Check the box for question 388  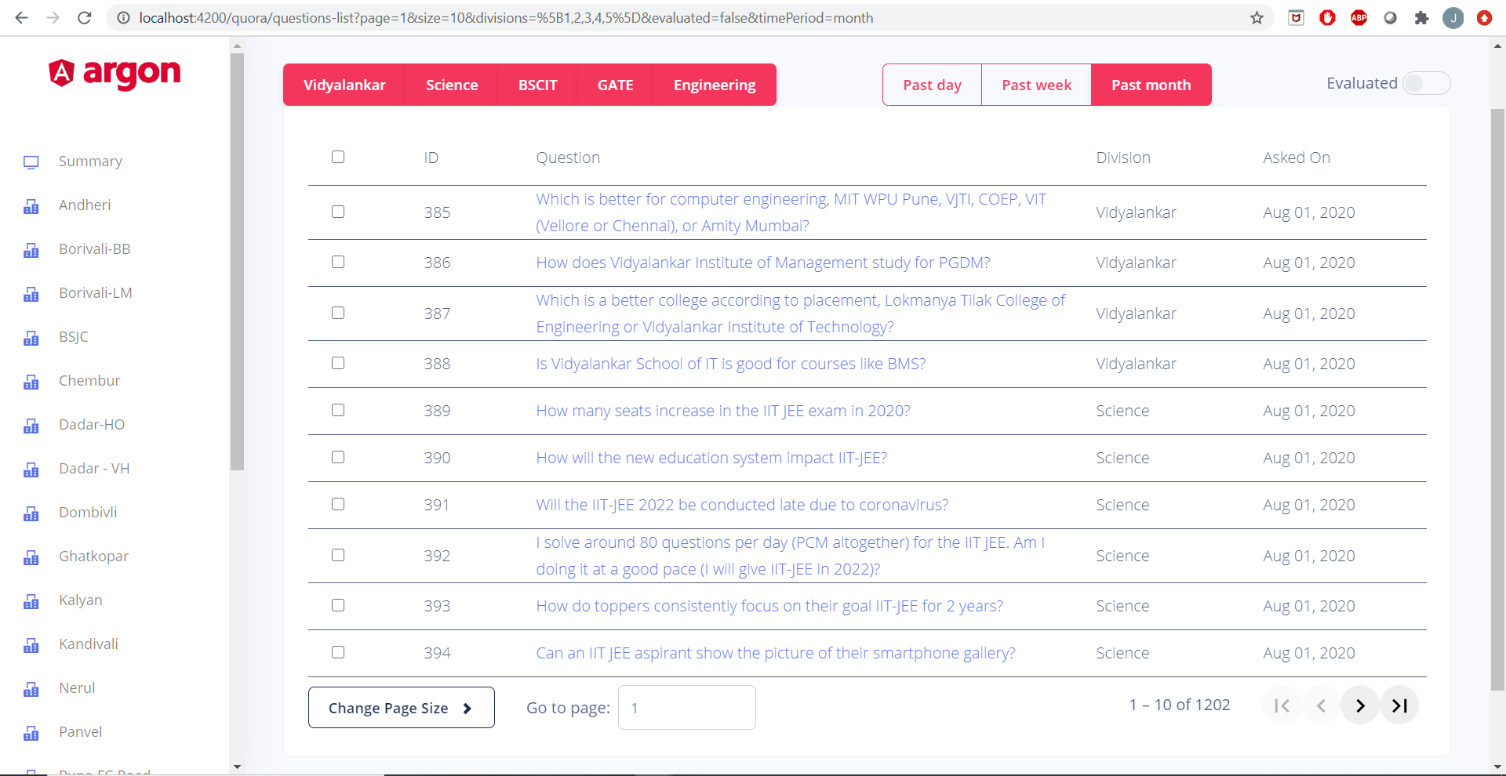tap(338, 363)
